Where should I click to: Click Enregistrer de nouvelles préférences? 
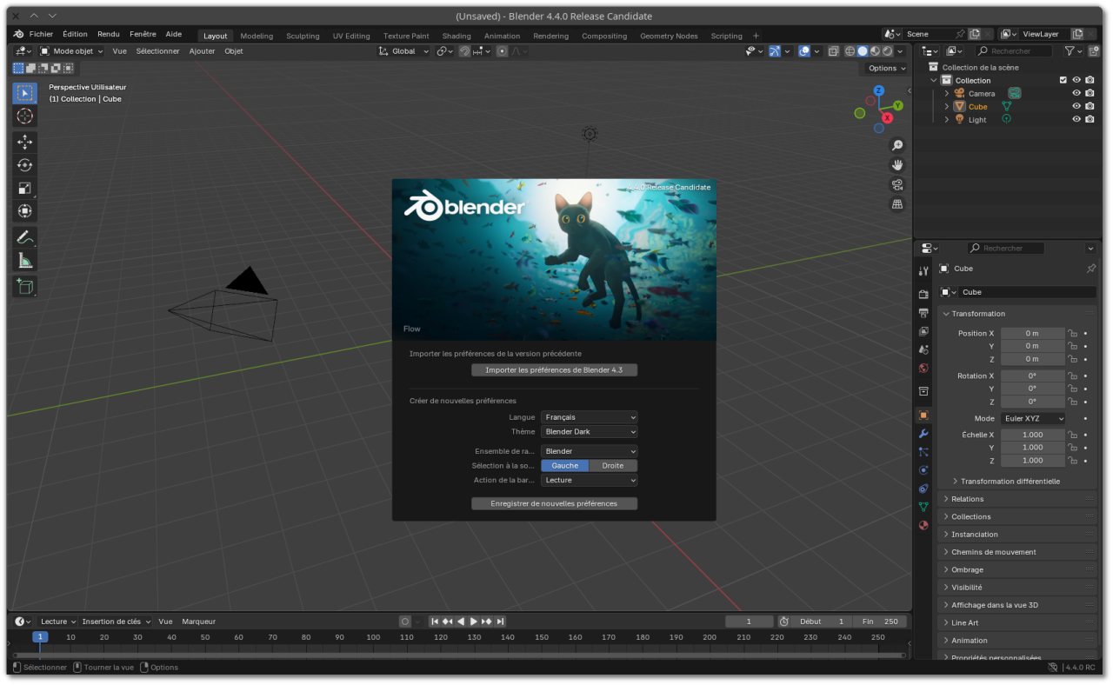(x=554, y=503)
